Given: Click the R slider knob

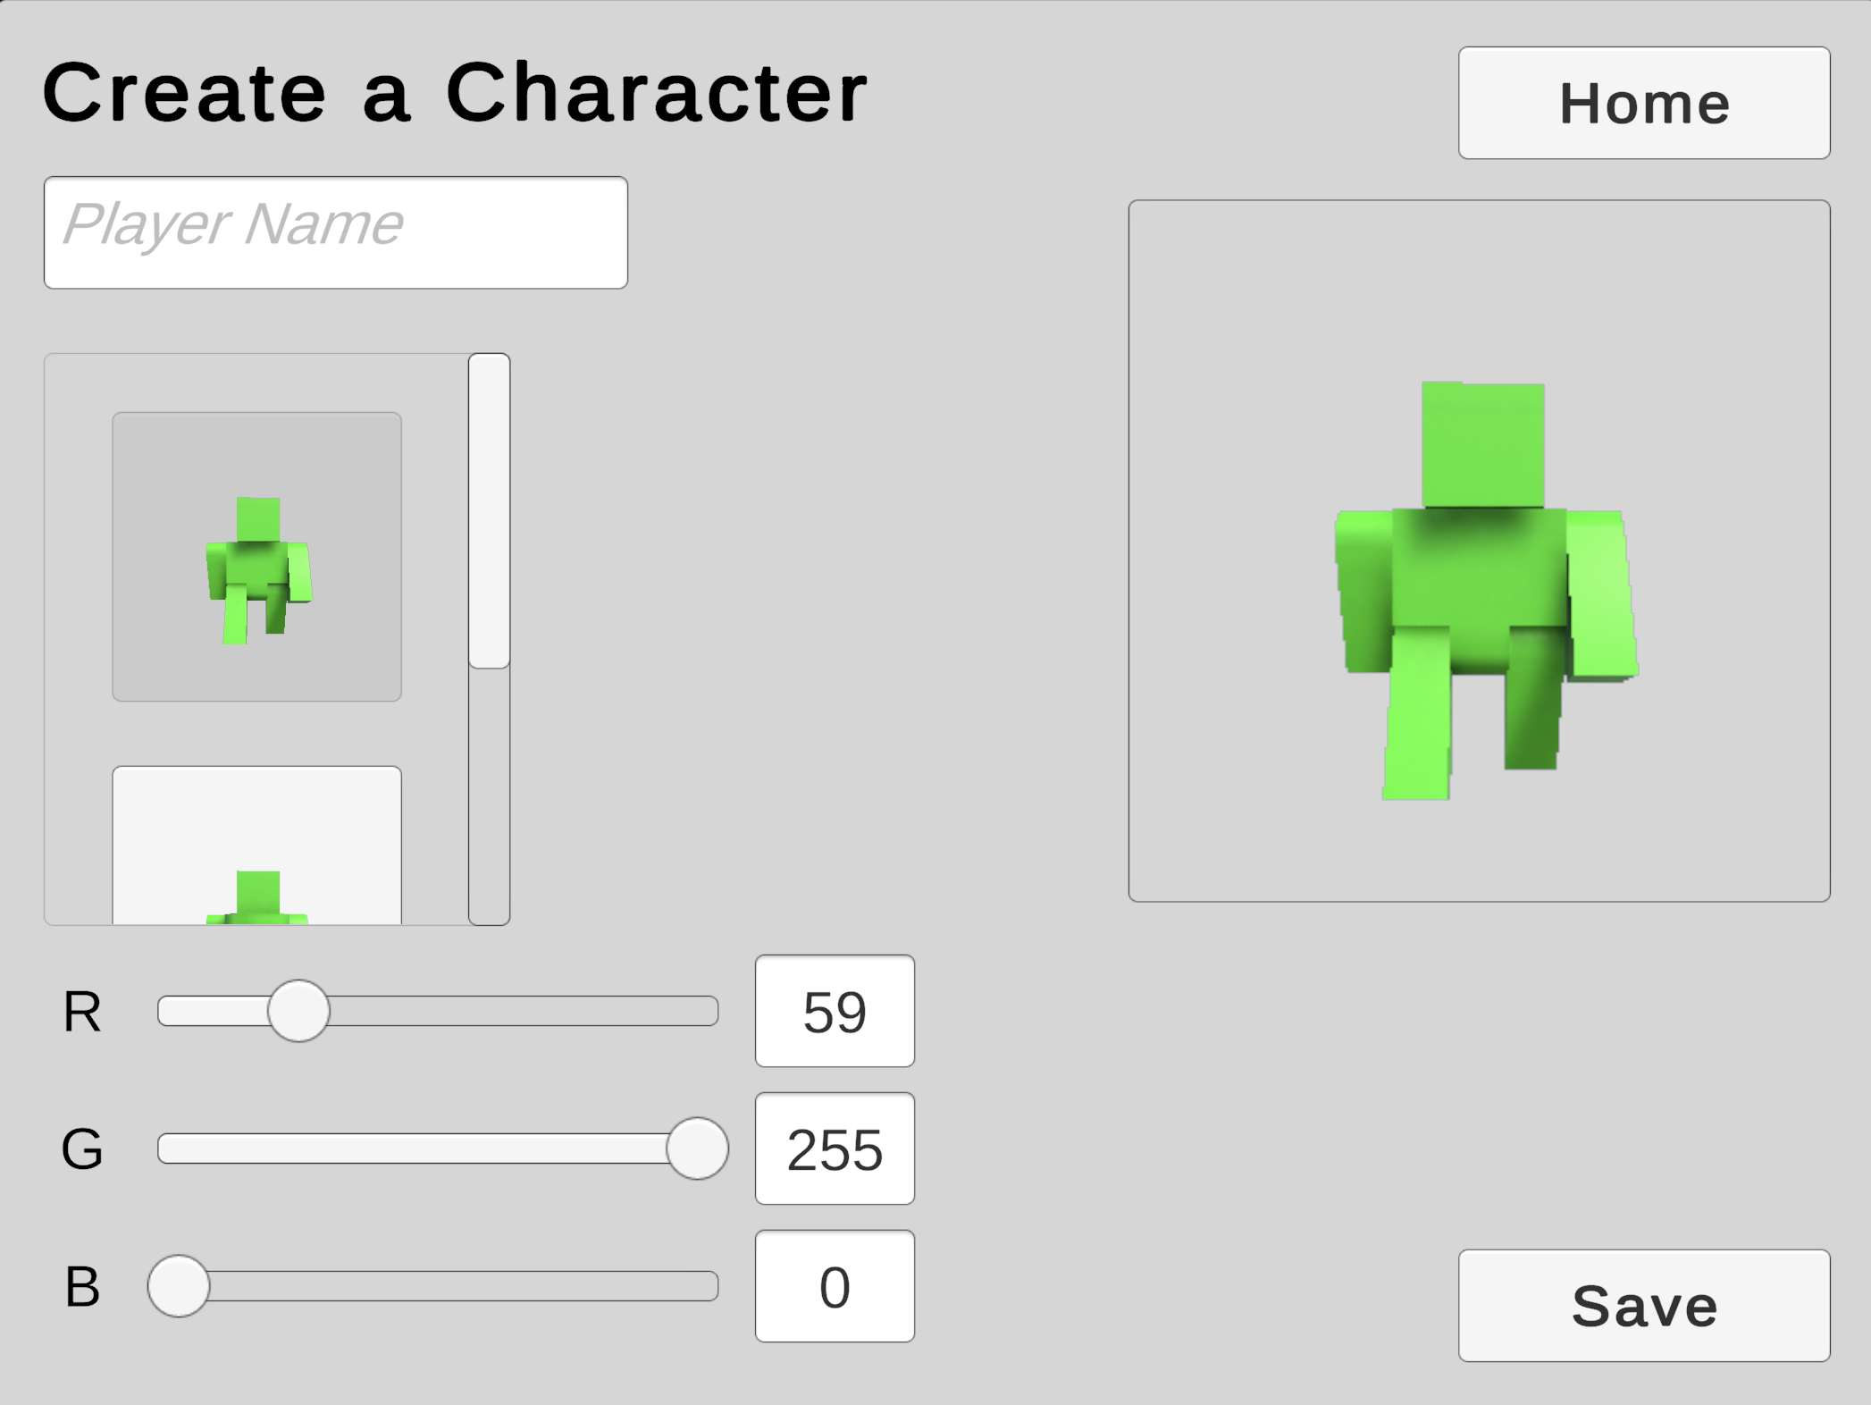Looking at the screenshot, I should [x=298, y=1011].
